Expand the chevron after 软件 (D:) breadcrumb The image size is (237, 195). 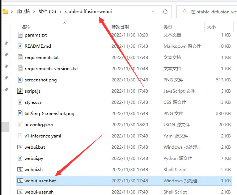[62, 12]
